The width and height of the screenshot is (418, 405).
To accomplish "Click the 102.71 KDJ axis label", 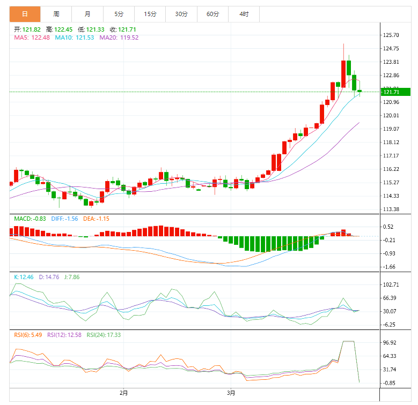I will tap(391, 284).
